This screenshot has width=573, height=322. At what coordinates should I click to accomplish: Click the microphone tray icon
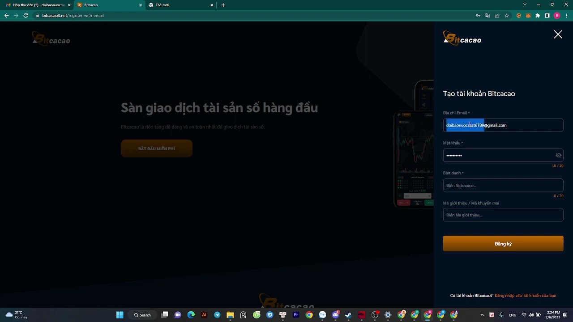501,315
